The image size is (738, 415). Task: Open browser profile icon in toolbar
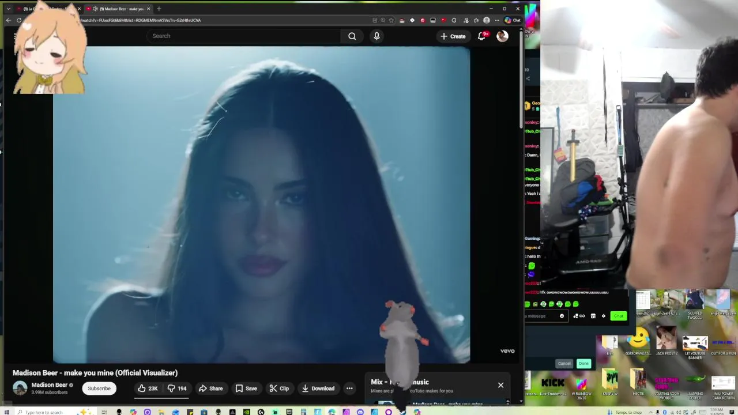pyautogui.click(x=486, y=20)
